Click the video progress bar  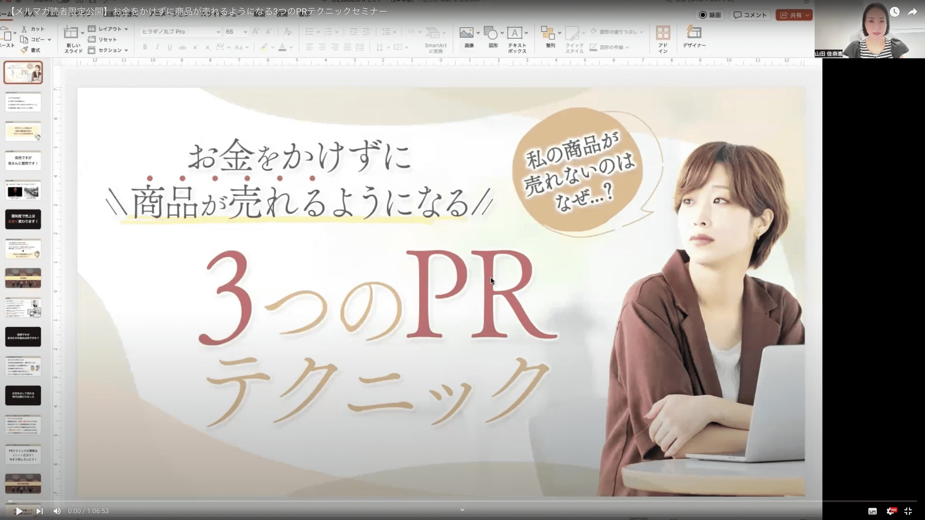(462, 501)
